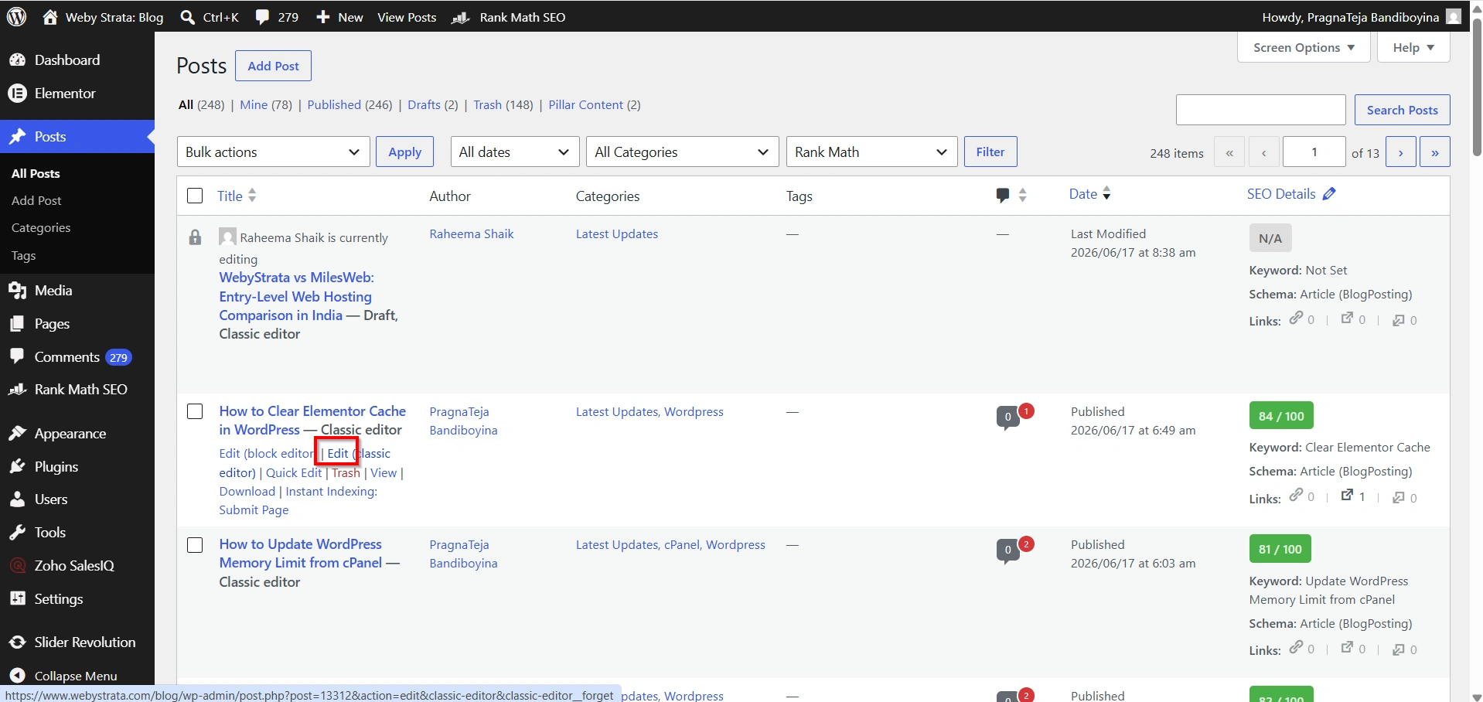This screenshot has height=702, width=1483.
Task: Open the Ctrl+K search magnifier
Action: tap(188, 17)
